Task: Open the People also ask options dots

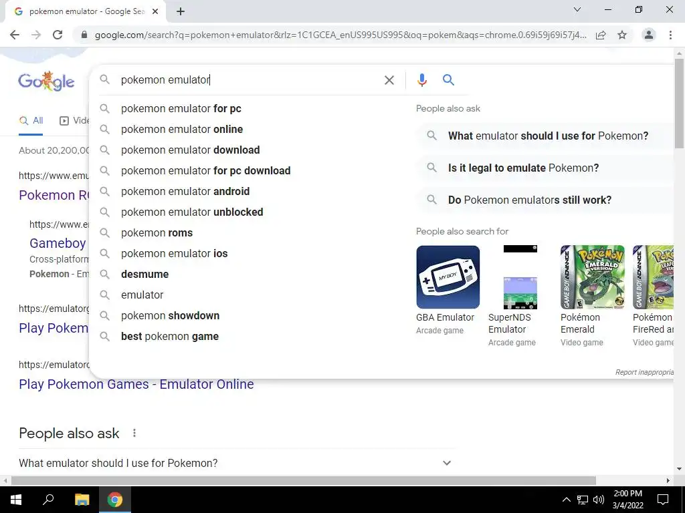Action: (x=134, y=433)
